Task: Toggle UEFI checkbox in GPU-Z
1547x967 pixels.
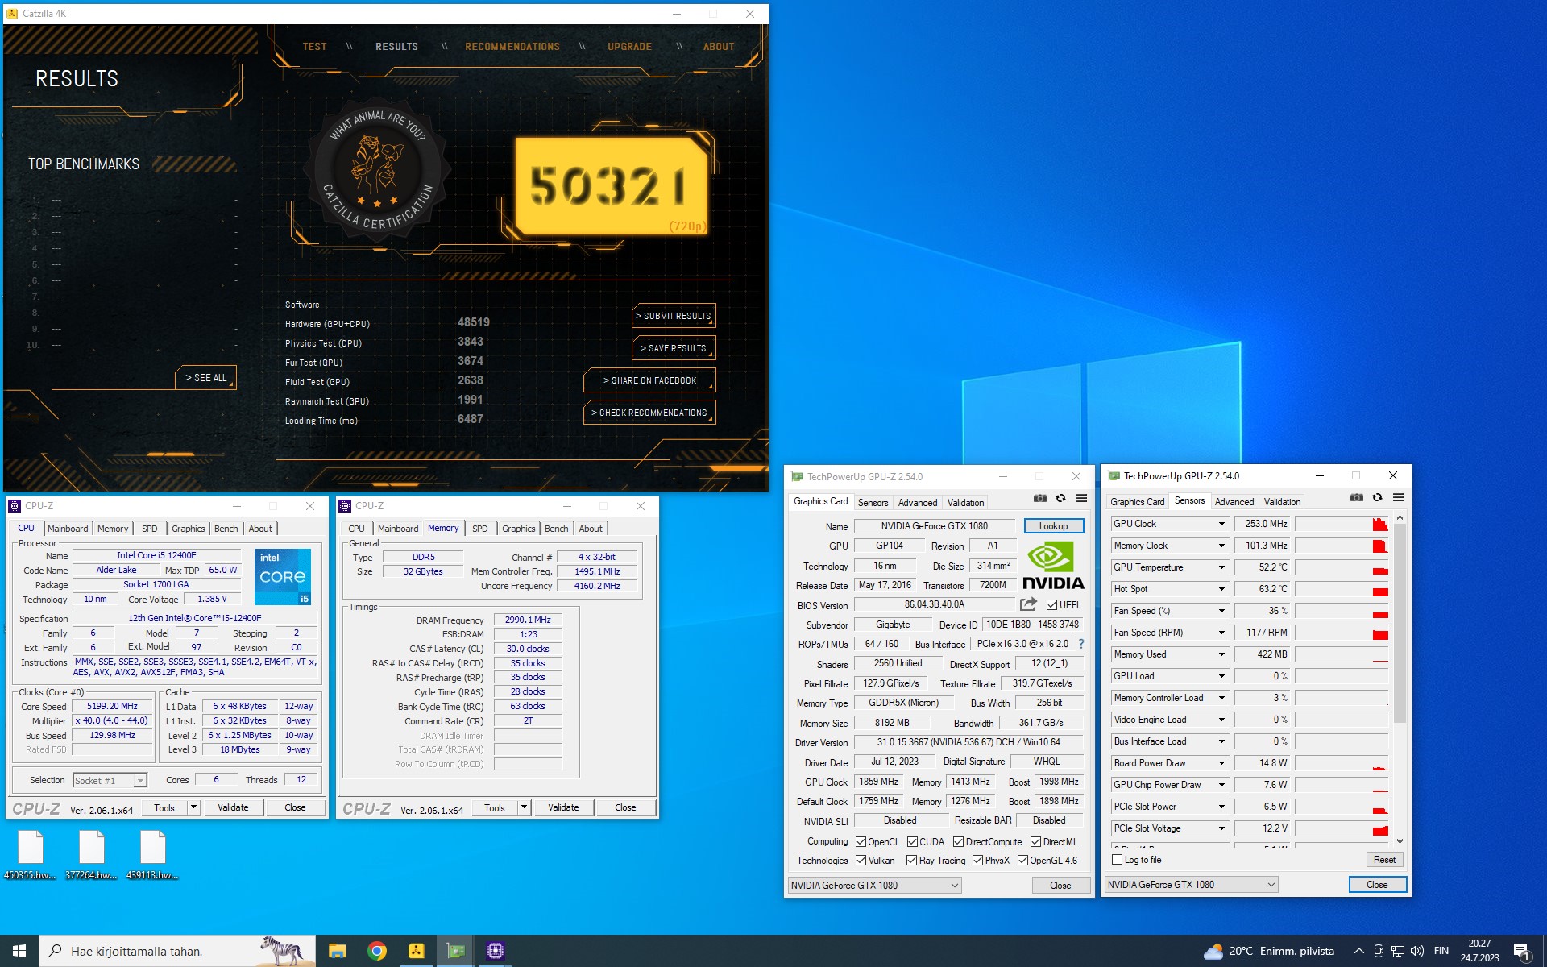Action: point(1051,604)
